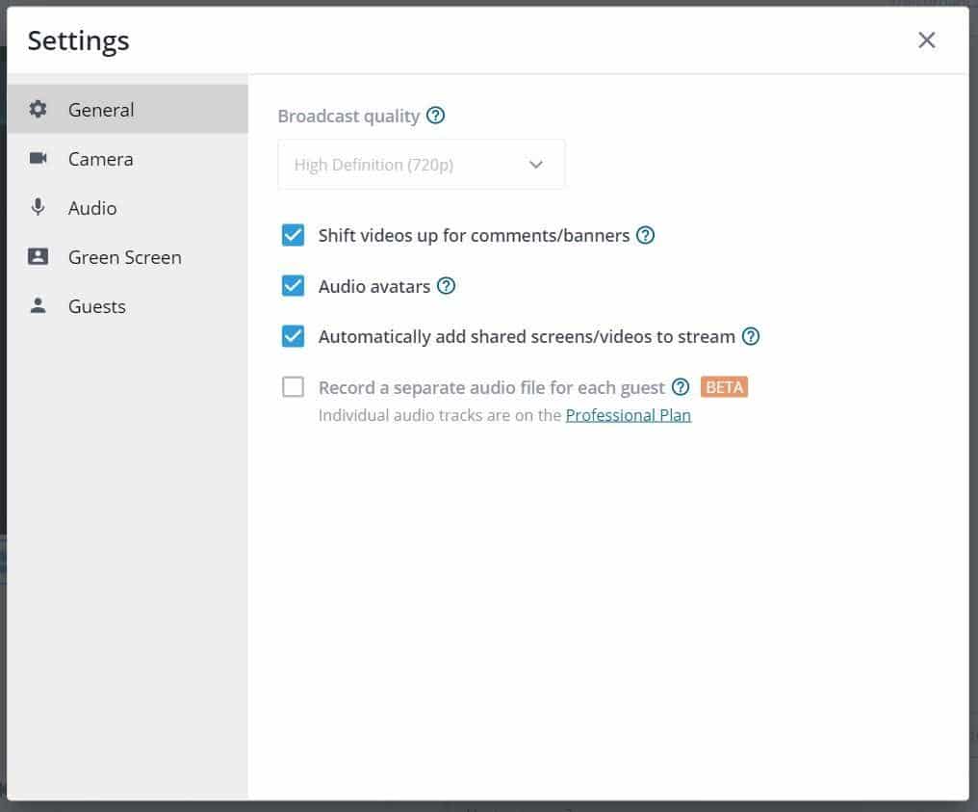978x812 pixels.
Task: Enable recording a separate audio file per guest
Action: coord(294,386)
